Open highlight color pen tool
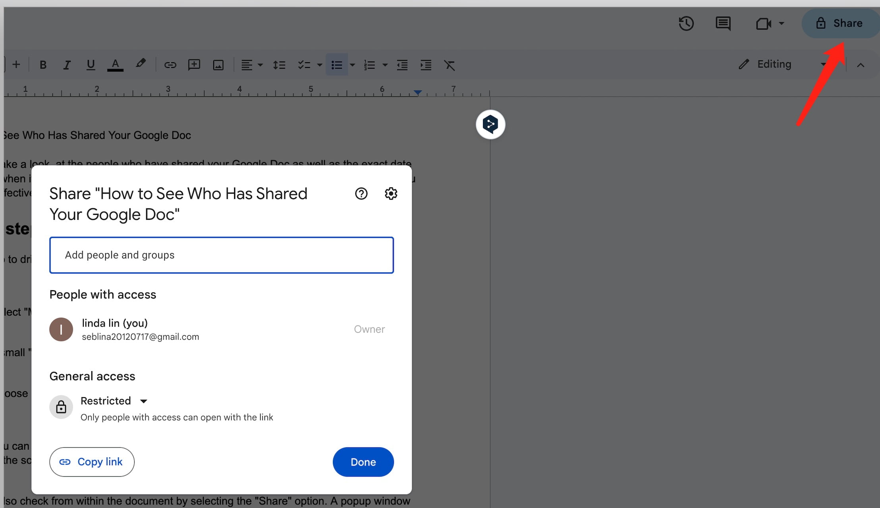 pyautogui.click(x=140, y=64)
